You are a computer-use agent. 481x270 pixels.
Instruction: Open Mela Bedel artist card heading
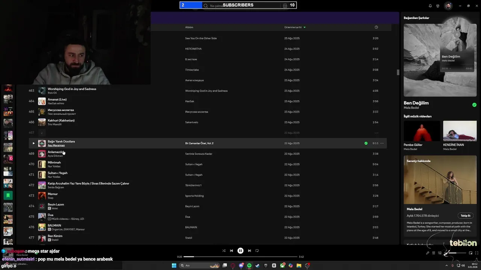414,209
